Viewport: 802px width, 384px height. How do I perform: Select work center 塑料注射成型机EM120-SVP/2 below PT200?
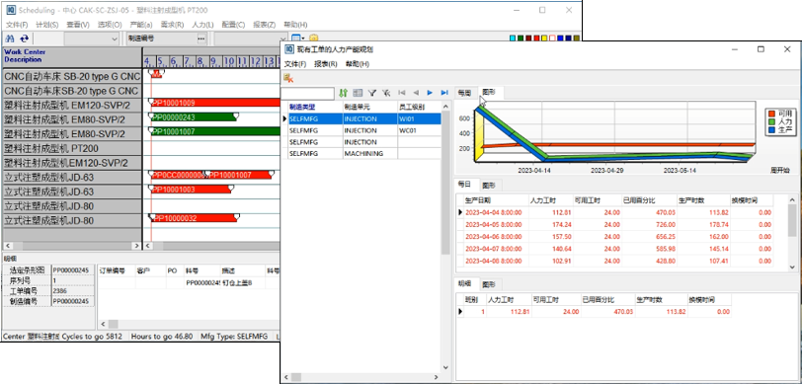[71, 163]
